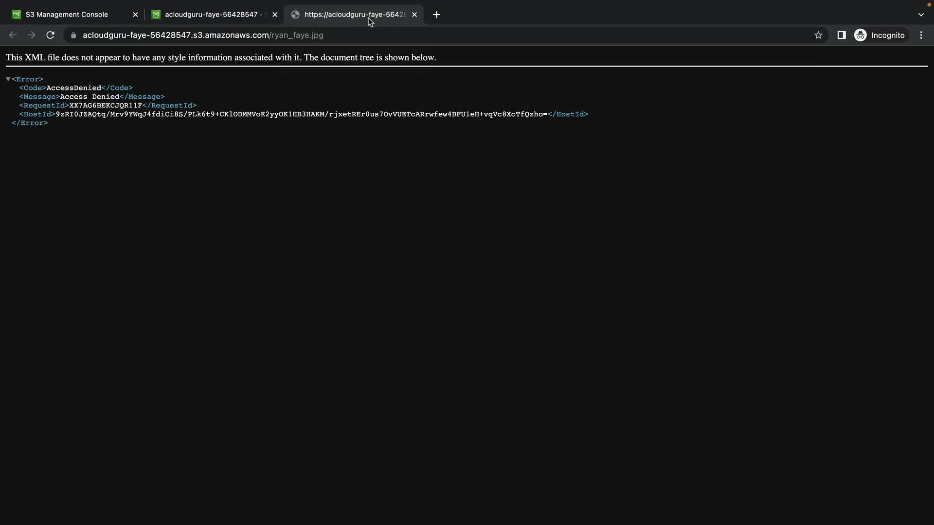Reload the current page
934x525 pixels.
[x=50, y=35]
